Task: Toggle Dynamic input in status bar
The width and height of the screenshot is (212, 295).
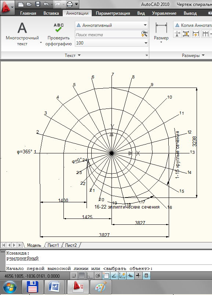Action: pyautogui.click(x=130, y=276)
